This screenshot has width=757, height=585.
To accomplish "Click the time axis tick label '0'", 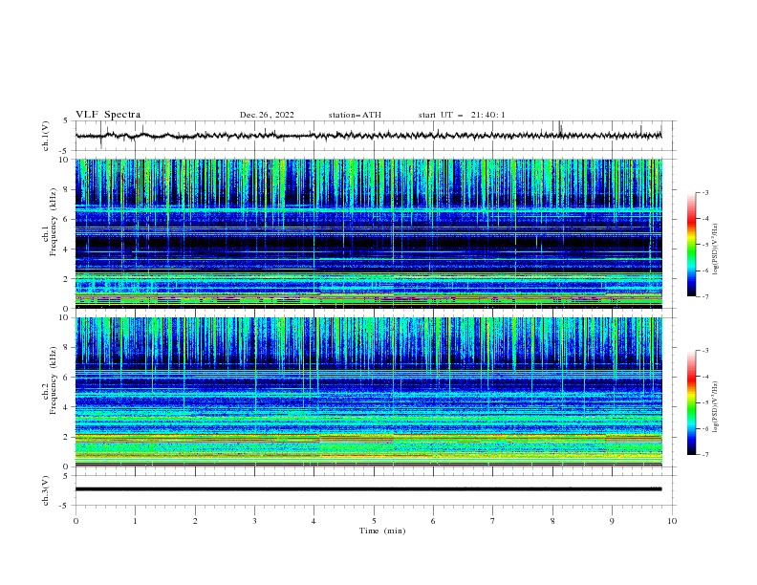I will tap(76, 521).
